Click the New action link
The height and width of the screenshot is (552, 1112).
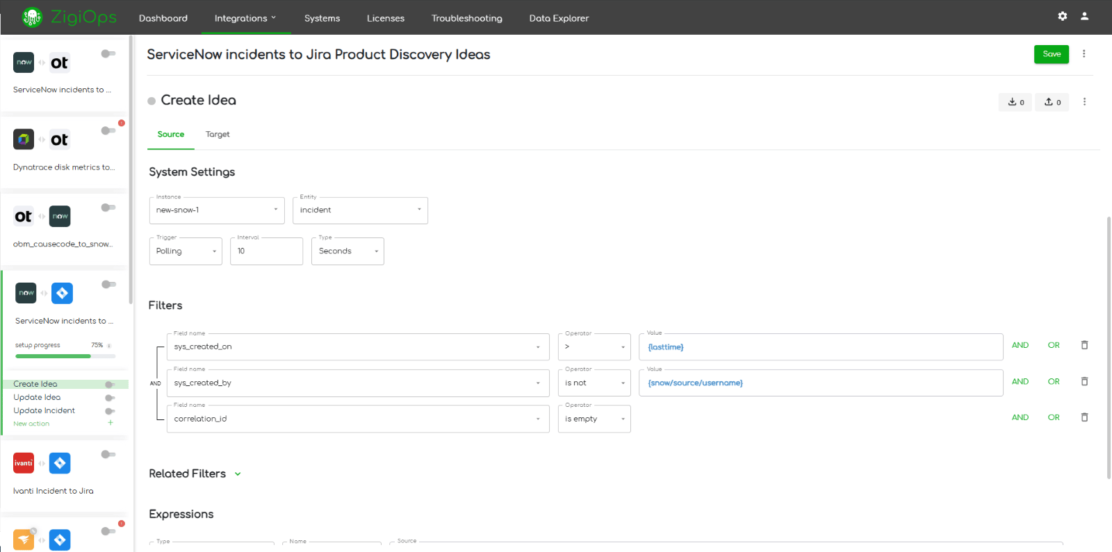pyautogui.click(x=31, y=424)
